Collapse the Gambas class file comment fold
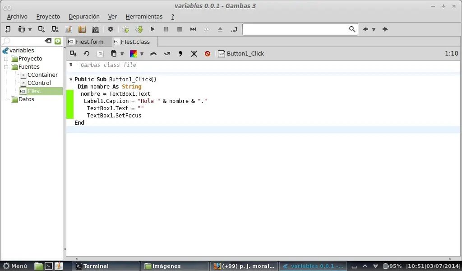 coord(71,65)
